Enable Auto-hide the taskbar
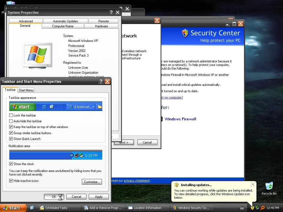The image size is (283, 212). 11,121
